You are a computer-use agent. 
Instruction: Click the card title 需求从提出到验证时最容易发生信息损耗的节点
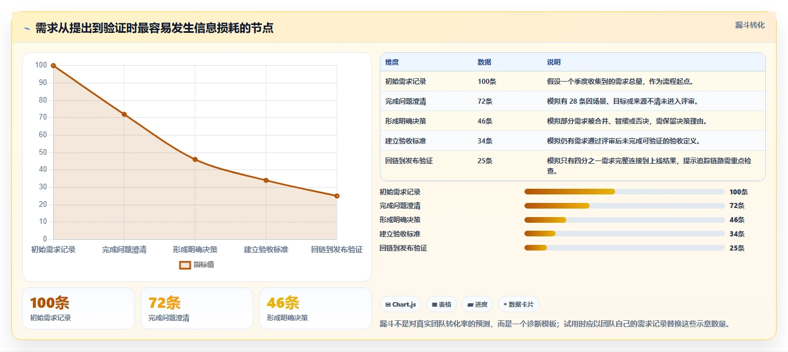pyautogui.click(x=154, y=28)
